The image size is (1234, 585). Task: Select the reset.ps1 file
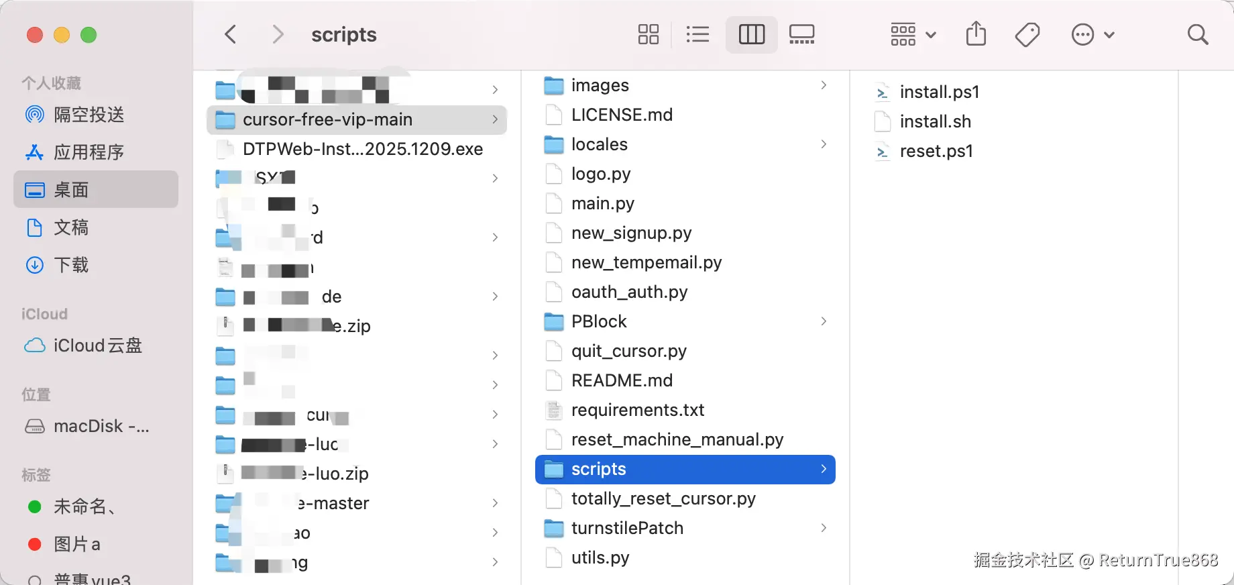pyautogui.click(x=936, y=151)
